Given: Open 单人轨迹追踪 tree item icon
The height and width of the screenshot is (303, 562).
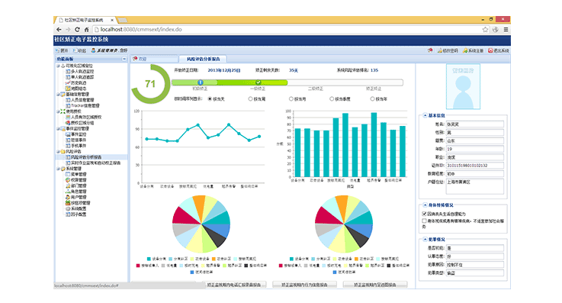Looking at the screenshot, I should click(x=68, y=77).
